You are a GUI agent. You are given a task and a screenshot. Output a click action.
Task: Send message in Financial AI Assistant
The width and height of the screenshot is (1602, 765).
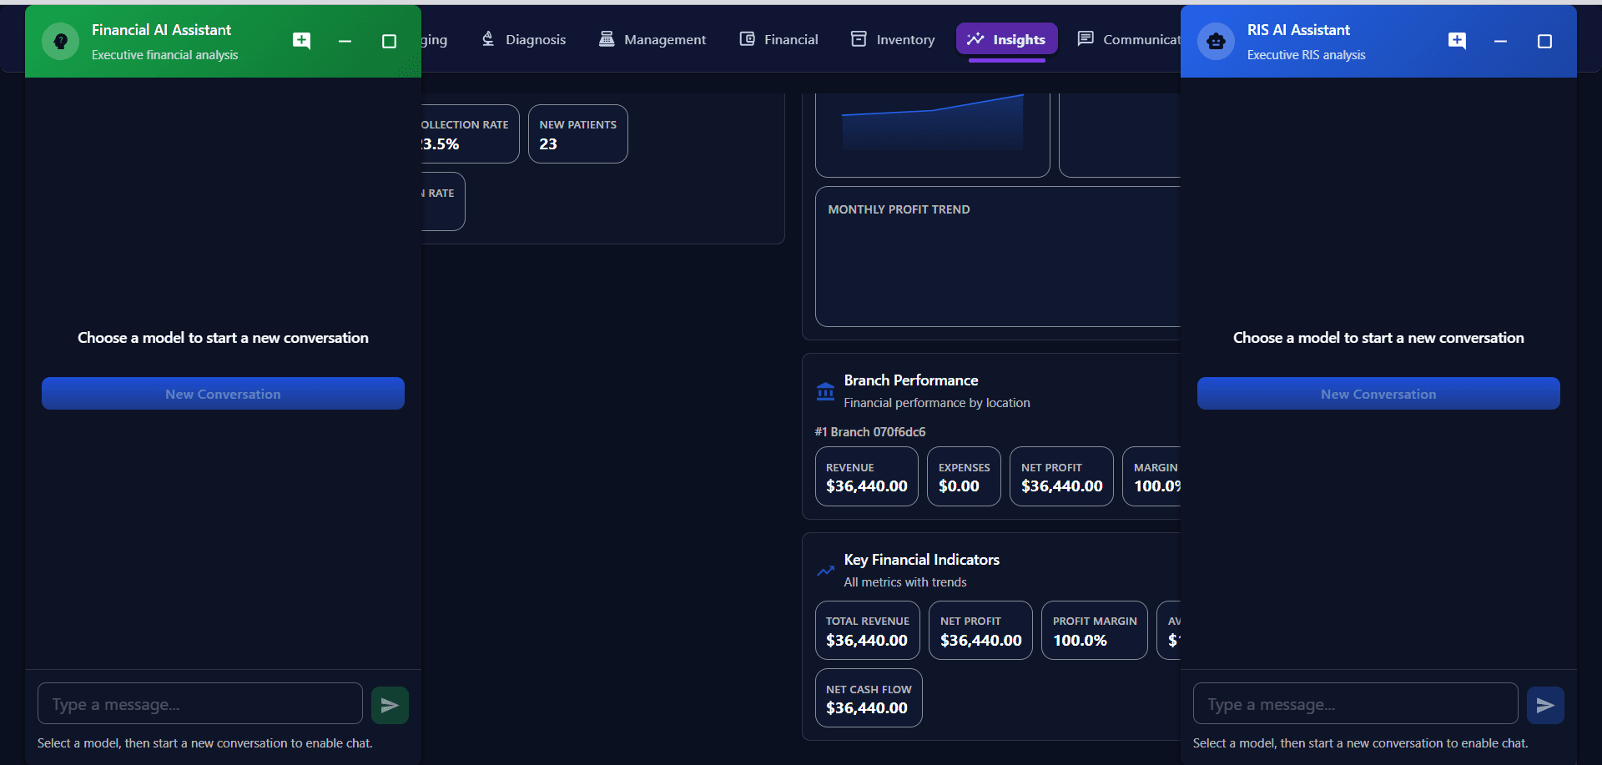point(390,705)
